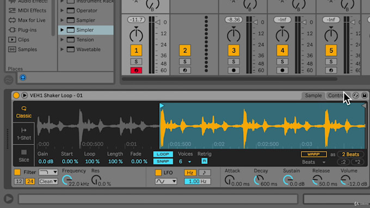Select 24 dB filter slope
This screenshot has height=208, width=370.
[30, 181]
